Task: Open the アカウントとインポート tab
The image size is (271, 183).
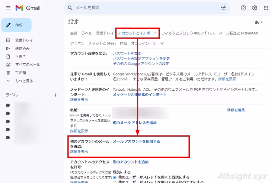Action: coord(138,33)
